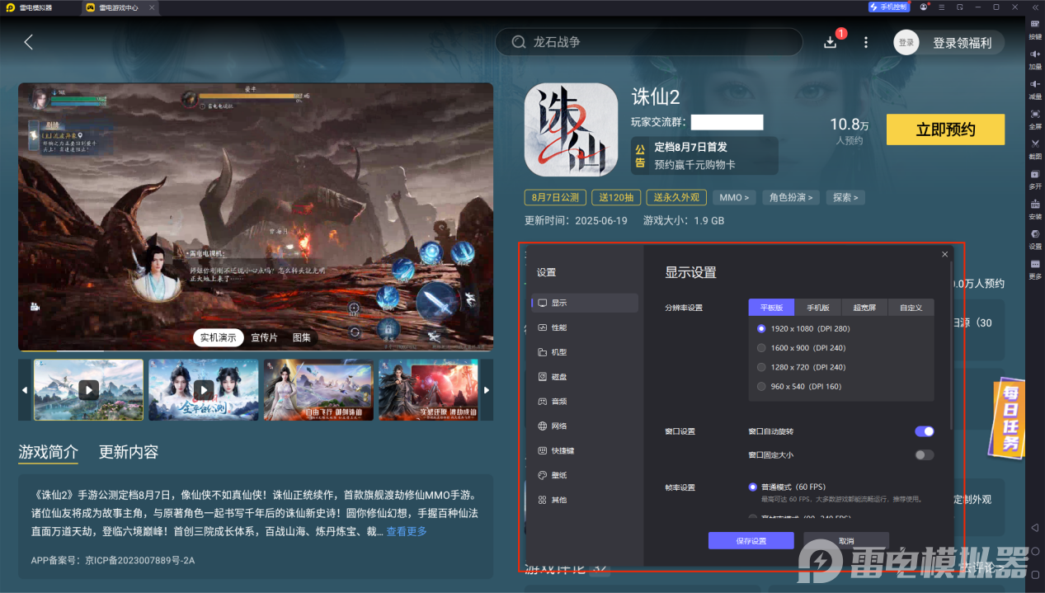Collapse the right sidebar with double-chevron icon
This screenshot has height=593, width=1045.
pos(1035,7)
